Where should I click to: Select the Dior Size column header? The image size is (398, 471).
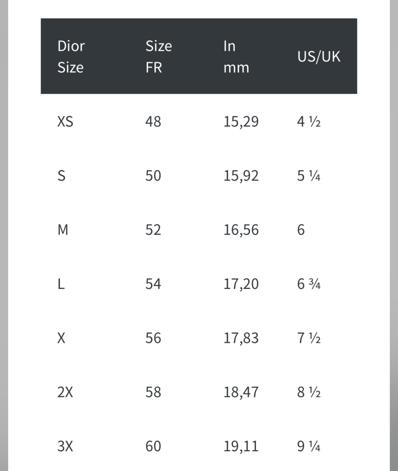[71, 57]
